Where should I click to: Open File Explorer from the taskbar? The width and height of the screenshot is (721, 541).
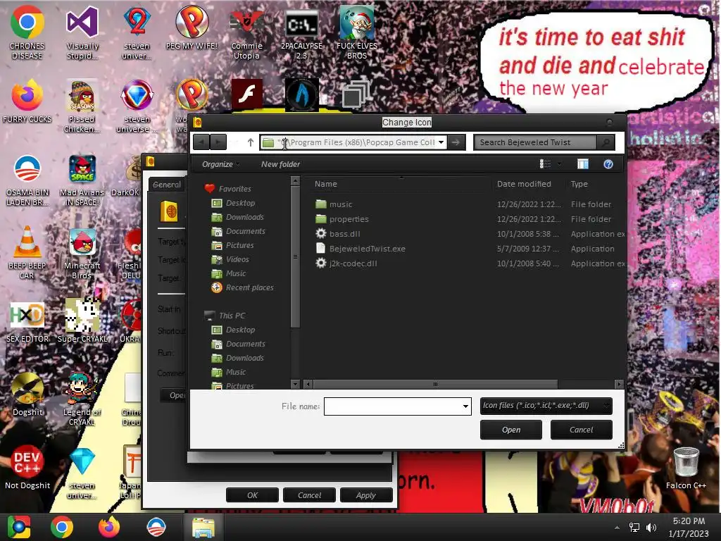[203, 527]
